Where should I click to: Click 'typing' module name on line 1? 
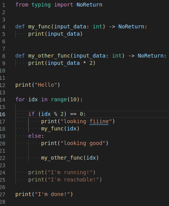[41, 5]
